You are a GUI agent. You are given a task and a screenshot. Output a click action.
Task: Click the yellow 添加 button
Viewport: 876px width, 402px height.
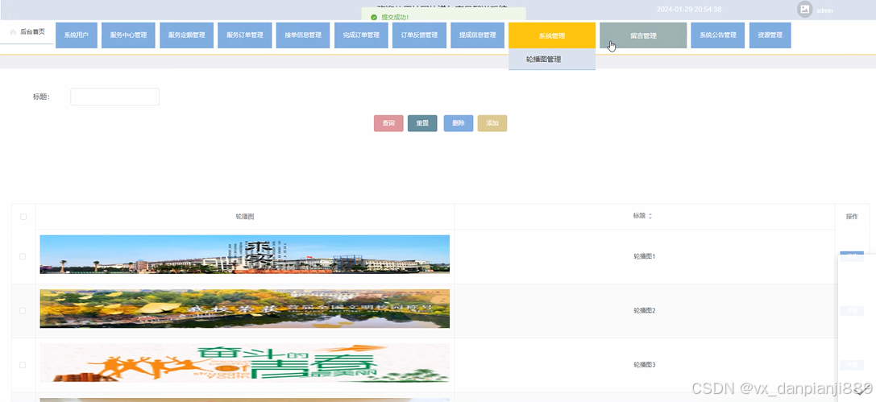[492, 123]
